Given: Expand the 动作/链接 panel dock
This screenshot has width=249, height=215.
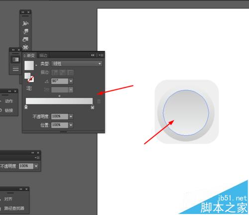Looking at the screenshot, I should pos(9,91).
